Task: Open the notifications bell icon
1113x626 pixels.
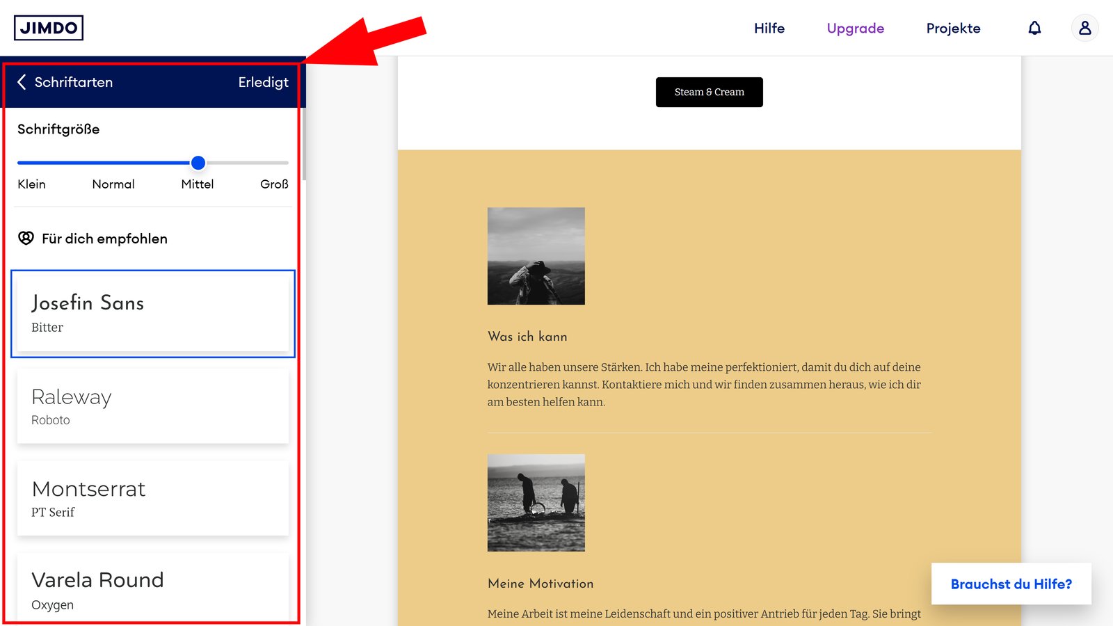Action: (x=1034, y=28)
